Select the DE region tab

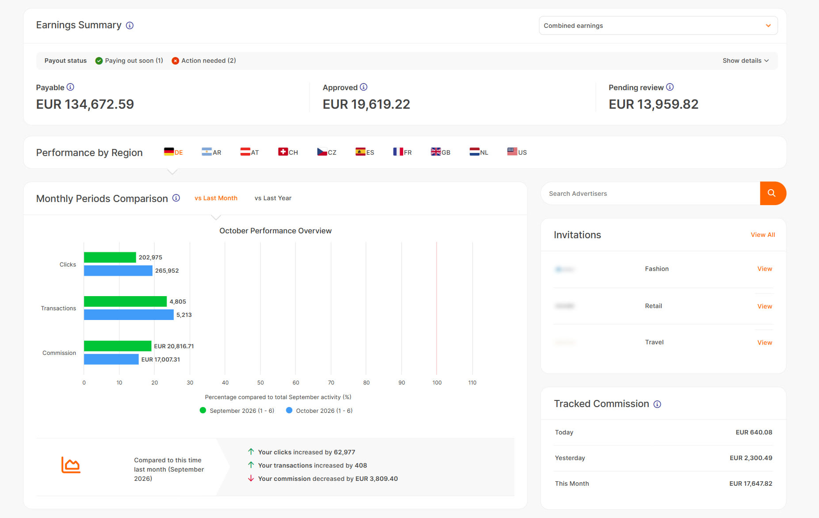click(173, 152)
